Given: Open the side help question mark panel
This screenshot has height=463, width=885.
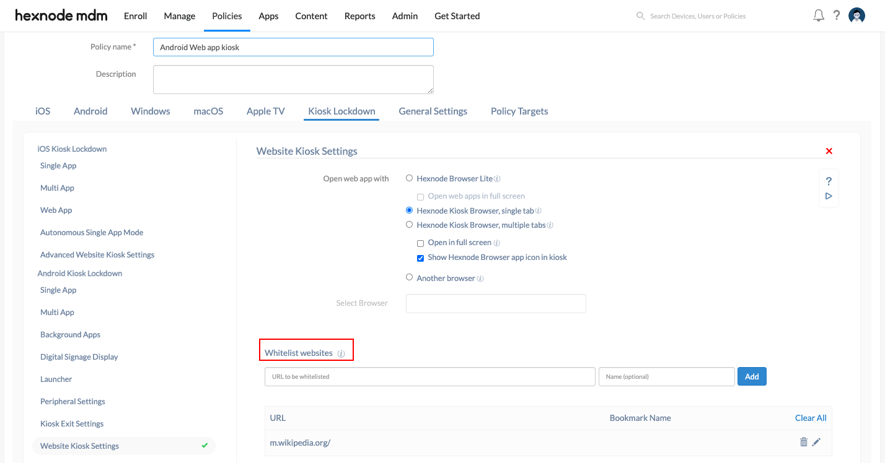Looking at the screenshot, I should 829,181.
